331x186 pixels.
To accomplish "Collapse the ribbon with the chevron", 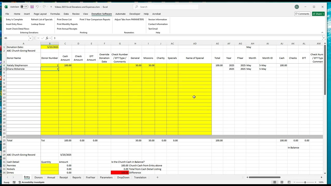I will point(322,33).
